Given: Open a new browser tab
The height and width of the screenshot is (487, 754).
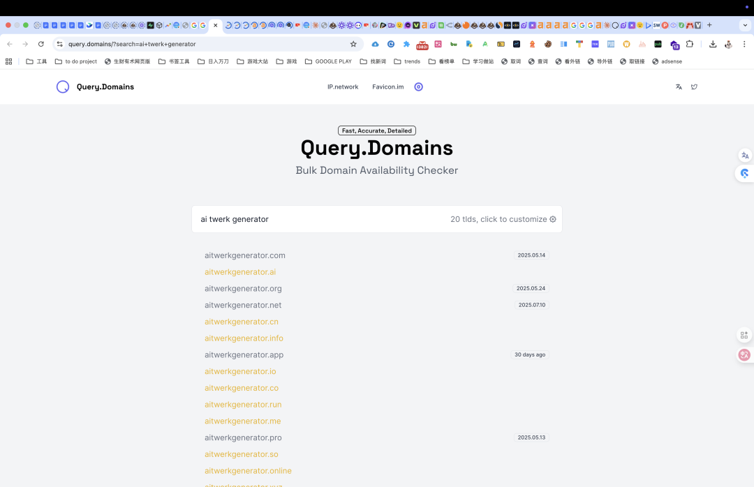Looking at the screenshot, I should click(x=709, y=25).
